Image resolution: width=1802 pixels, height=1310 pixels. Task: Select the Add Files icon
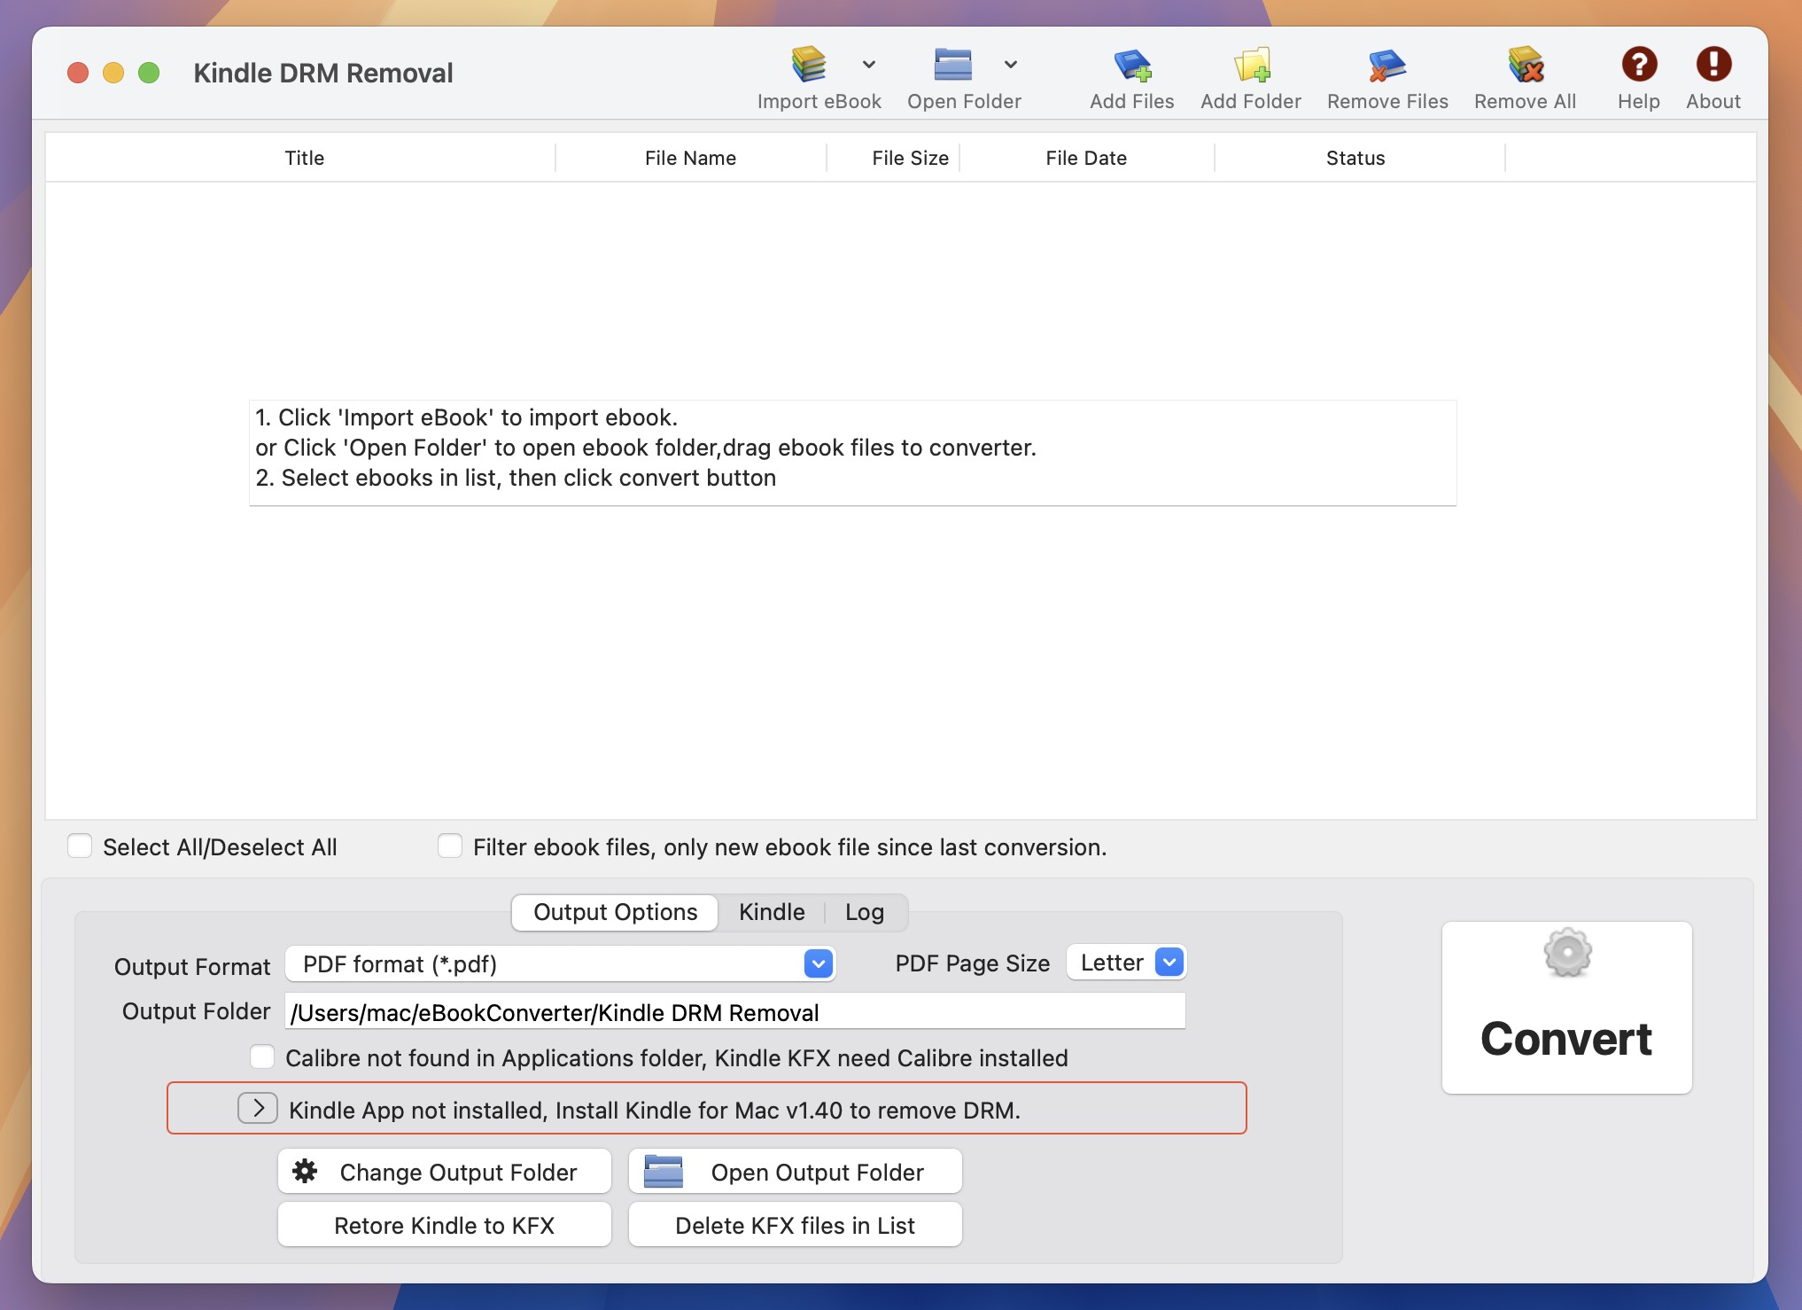(x=1131, y=66)
